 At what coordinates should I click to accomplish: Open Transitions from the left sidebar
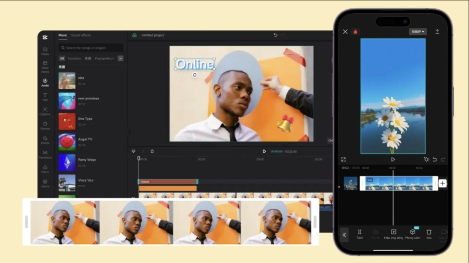point(45,154)
